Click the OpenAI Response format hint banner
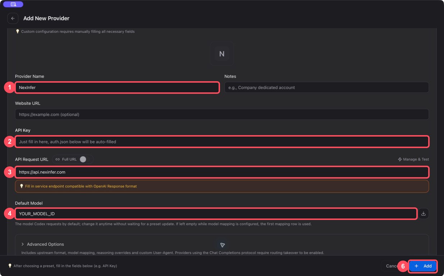 pos(222,186)
